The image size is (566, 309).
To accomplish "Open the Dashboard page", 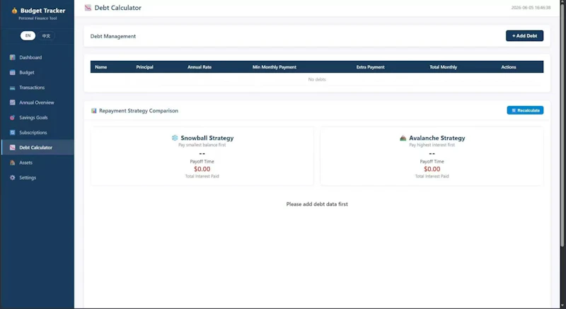I will click(37, 57).
